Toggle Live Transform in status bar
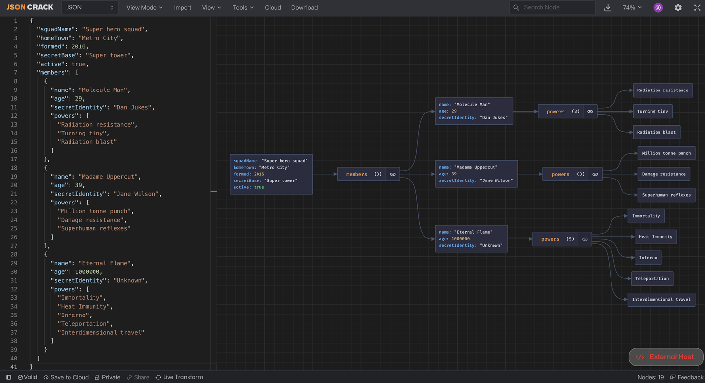This screenshot has width=705, height=383. tap(179, 377)
